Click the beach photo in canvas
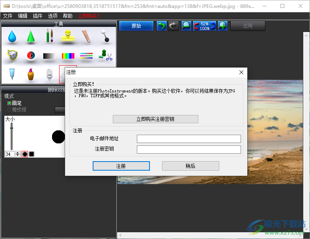The height and width of the screenshot is (239, 310). pyautogui.click(x=275, y=132)
